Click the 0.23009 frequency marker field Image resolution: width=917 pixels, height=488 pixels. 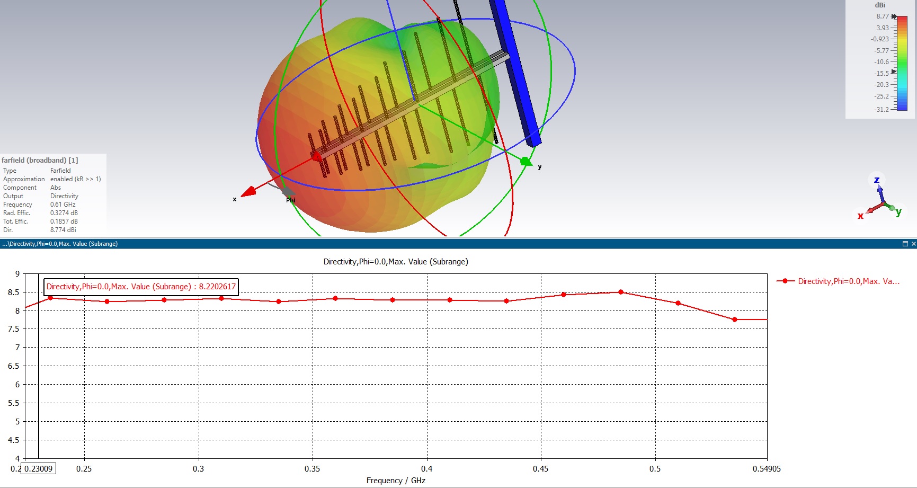point(39,468)
